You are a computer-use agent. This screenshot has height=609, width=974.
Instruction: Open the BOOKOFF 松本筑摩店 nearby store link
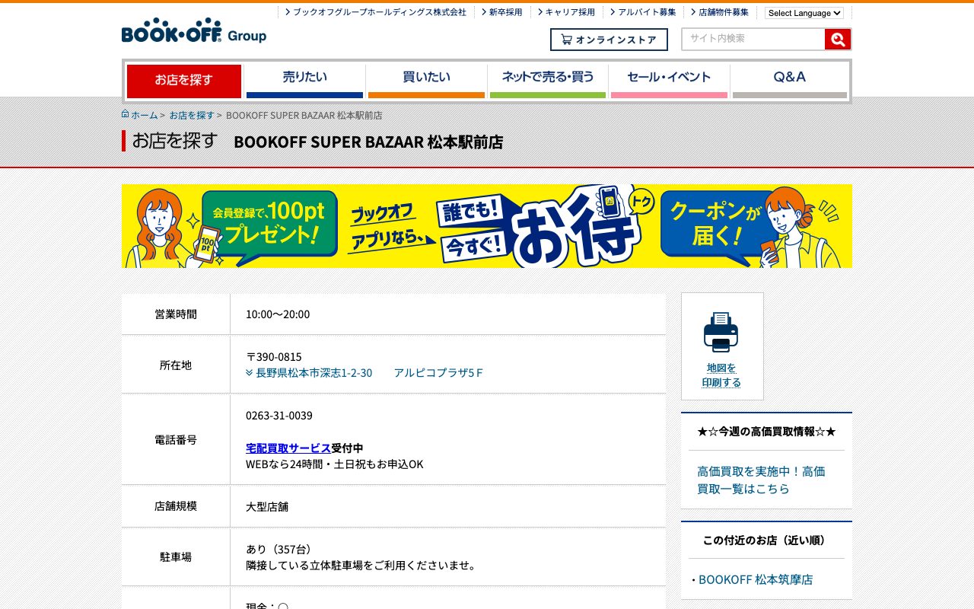(756, 580)
